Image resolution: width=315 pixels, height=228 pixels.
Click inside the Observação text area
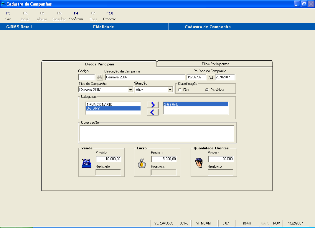point(157,133)
